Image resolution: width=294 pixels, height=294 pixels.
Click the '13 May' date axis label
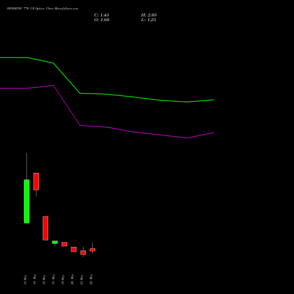point(25,279)
